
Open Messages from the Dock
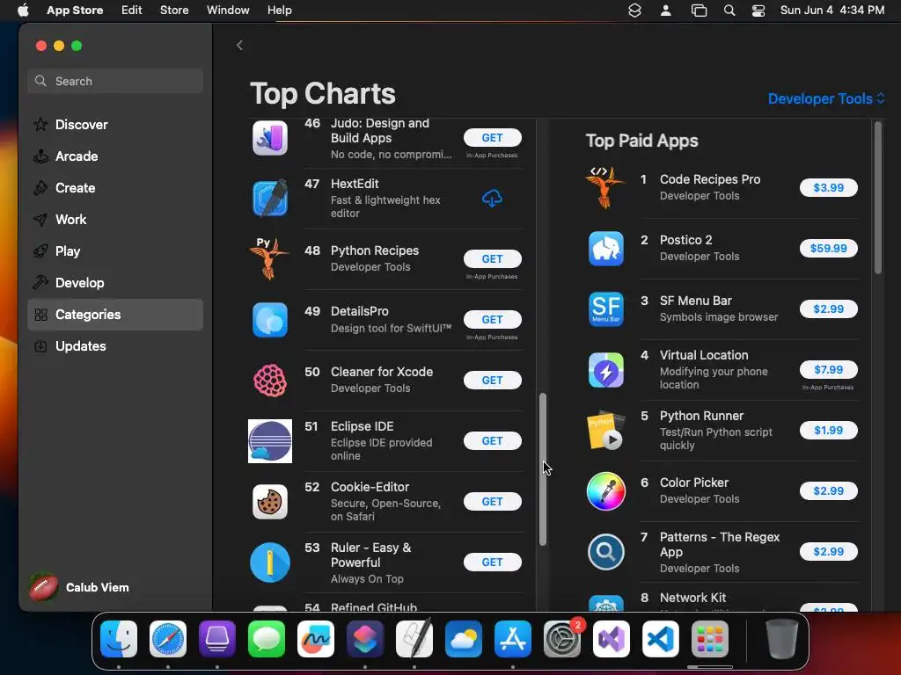point(267,639)
